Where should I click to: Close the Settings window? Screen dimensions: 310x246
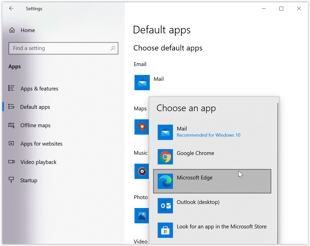[299, 9]
